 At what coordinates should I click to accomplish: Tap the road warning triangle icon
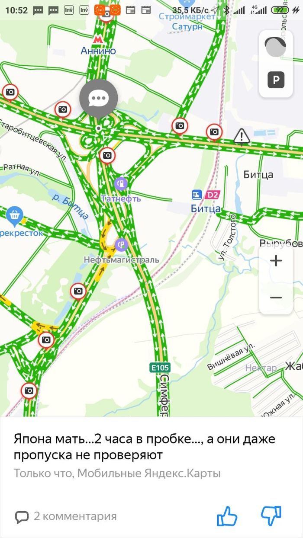point(242,136)
